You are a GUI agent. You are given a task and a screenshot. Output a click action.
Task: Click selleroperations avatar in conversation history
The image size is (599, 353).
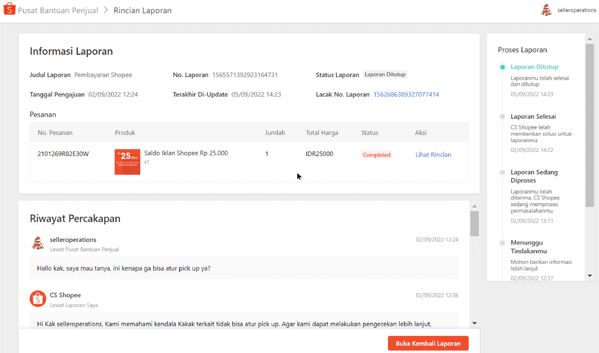pyautogui.click(x=38, y=243)
